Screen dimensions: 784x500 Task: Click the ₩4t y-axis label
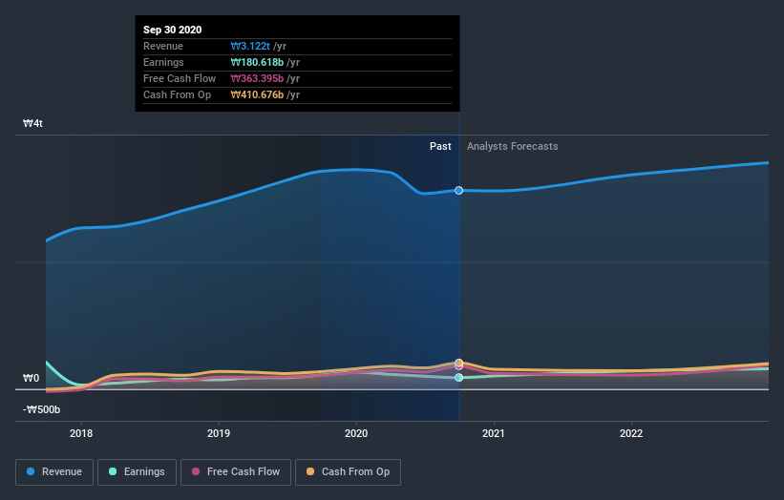[32, 123]
